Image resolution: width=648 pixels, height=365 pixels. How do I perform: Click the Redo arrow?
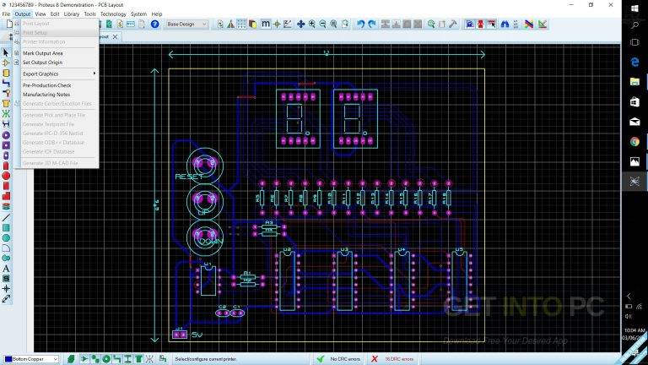click(371, 24)
